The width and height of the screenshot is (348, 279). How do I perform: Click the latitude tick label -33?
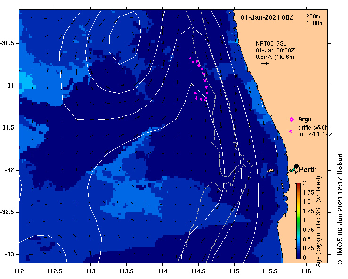coord(9,254)
